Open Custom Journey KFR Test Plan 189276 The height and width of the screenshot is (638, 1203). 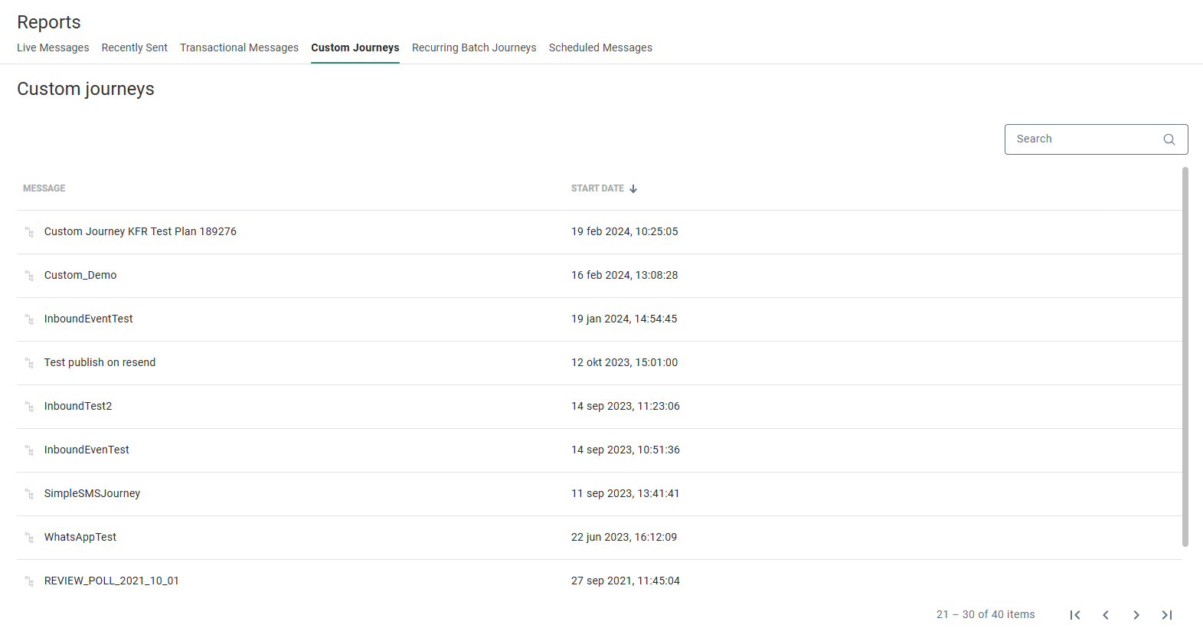(x=140, y=231)
